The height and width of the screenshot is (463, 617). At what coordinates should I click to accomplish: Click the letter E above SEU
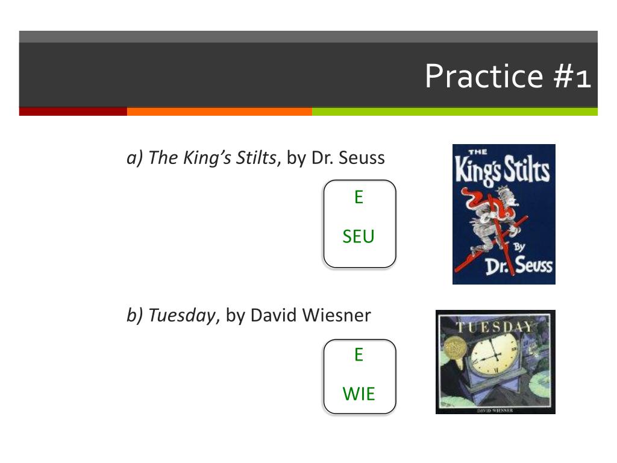[359, 197]
